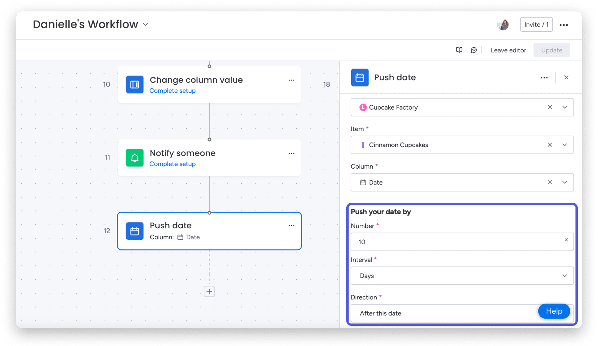
Task: Click the Number input field showing 10
Action: (462, 242)
